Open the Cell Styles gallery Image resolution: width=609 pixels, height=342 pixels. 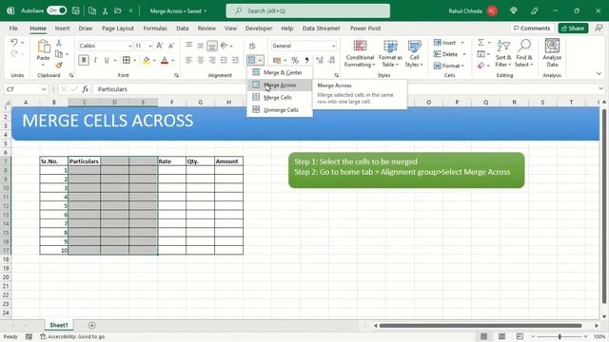[x=414, y=53]
